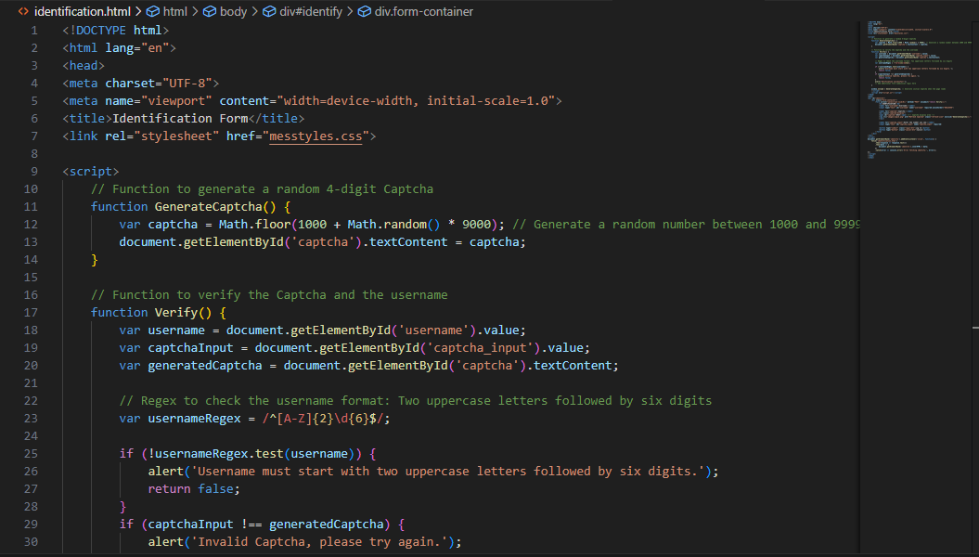Click the 'Invalid Captcha, please try again.' string
Viewport: 979px width, 557px height.
(x=319, y=542)
